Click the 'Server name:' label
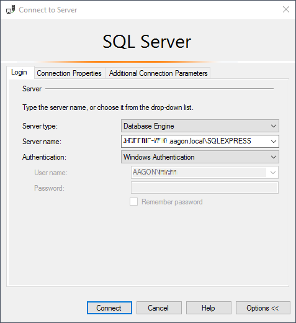This screenshot has height=323, width=296. coord(42,142)
